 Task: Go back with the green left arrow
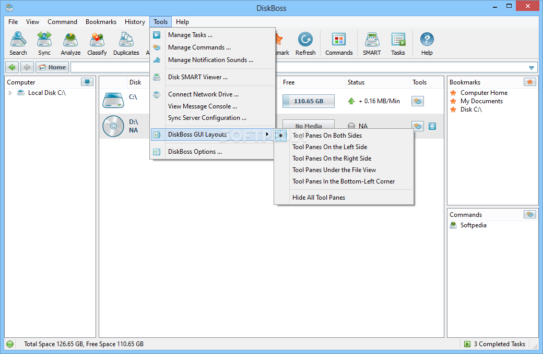point(12,67)
